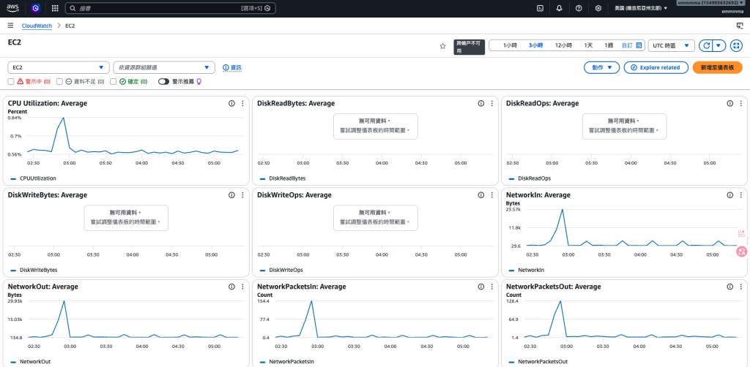
Task: Click the EC2 breadcrumb text
Action: pyautogui.click(x=70, y=26)
